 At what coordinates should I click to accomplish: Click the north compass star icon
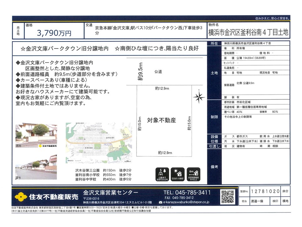click(x=198, y=98)
